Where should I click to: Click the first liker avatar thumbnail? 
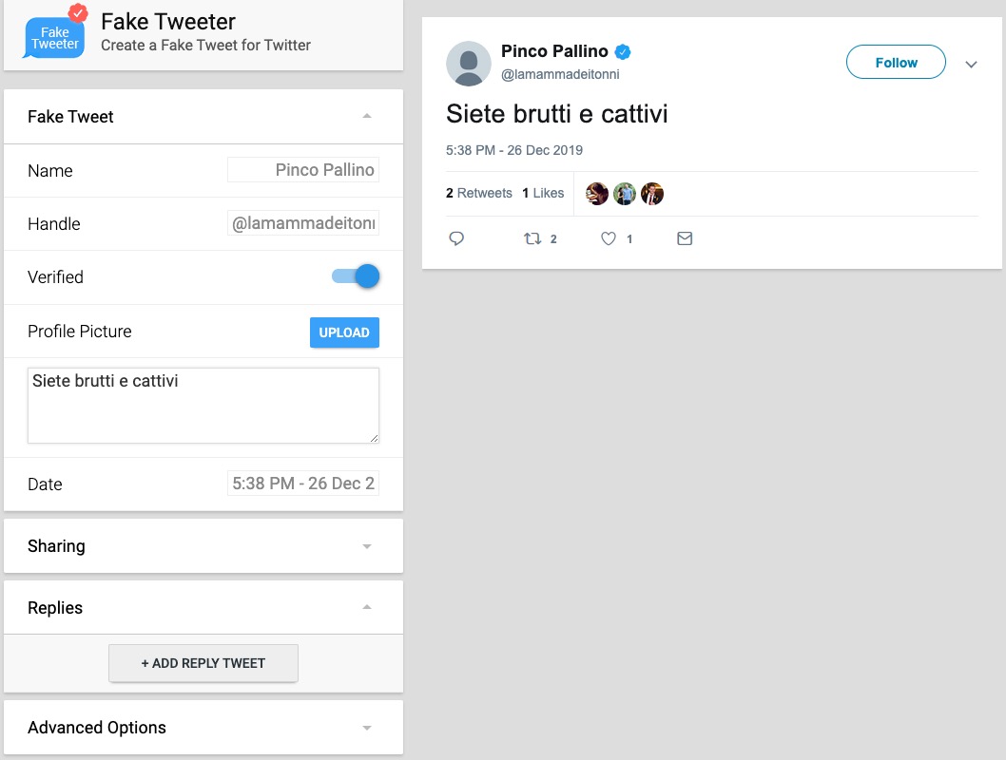click(597, 194)
